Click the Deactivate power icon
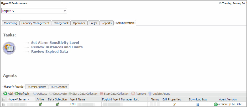This screenshot has width=247, height=107. pyautogui.click(x=51, y=94)
